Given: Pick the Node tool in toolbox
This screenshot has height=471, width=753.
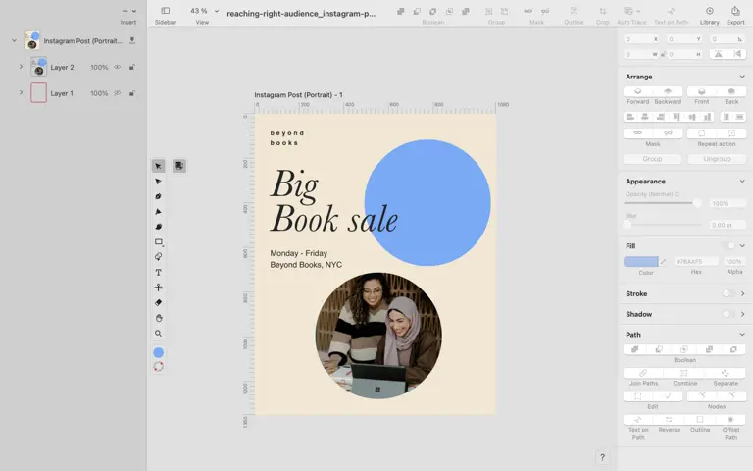Looking at the screenshot, I should 158,212.
